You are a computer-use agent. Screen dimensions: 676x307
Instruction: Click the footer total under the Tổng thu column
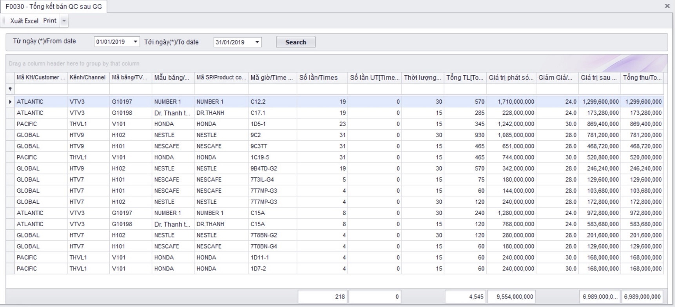coord(642,297)
